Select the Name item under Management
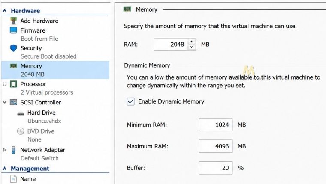This screenshot has height=184, width=326. [x=28, y=179]
